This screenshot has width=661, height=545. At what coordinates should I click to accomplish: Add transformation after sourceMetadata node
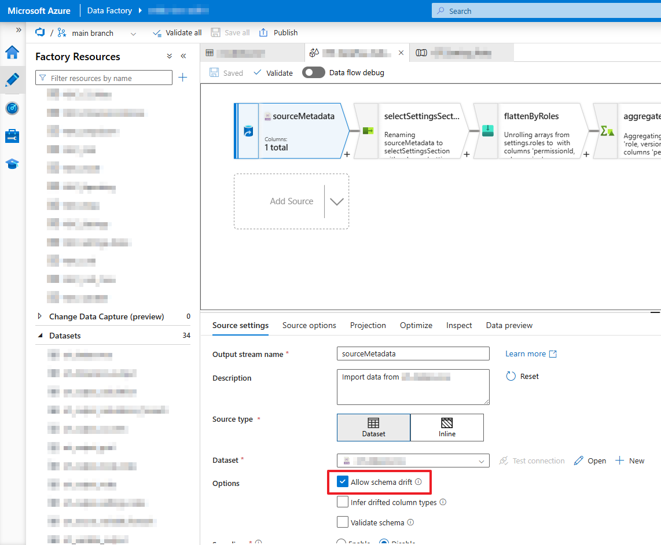point(347,154)
